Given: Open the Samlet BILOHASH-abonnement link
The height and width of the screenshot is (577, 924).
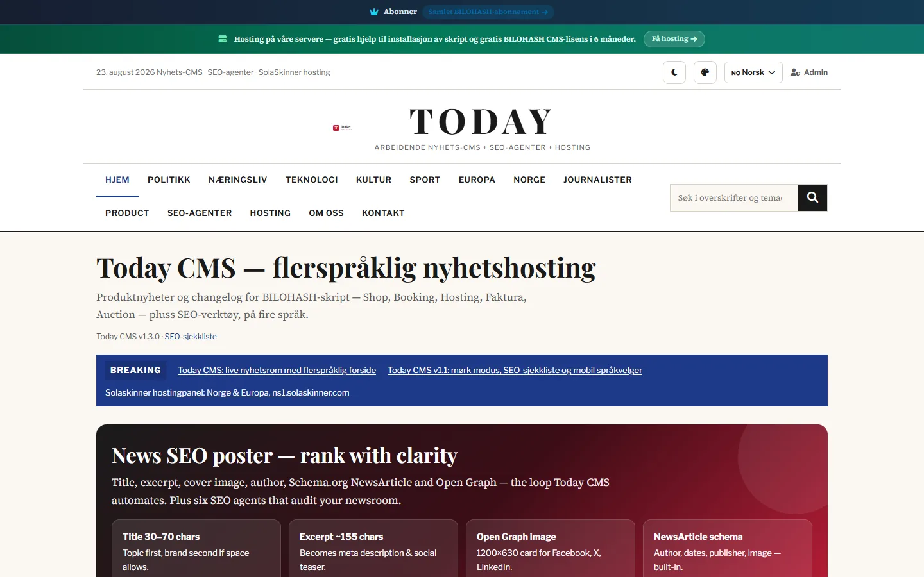Looking at the screenshot, I should (488, 12).
